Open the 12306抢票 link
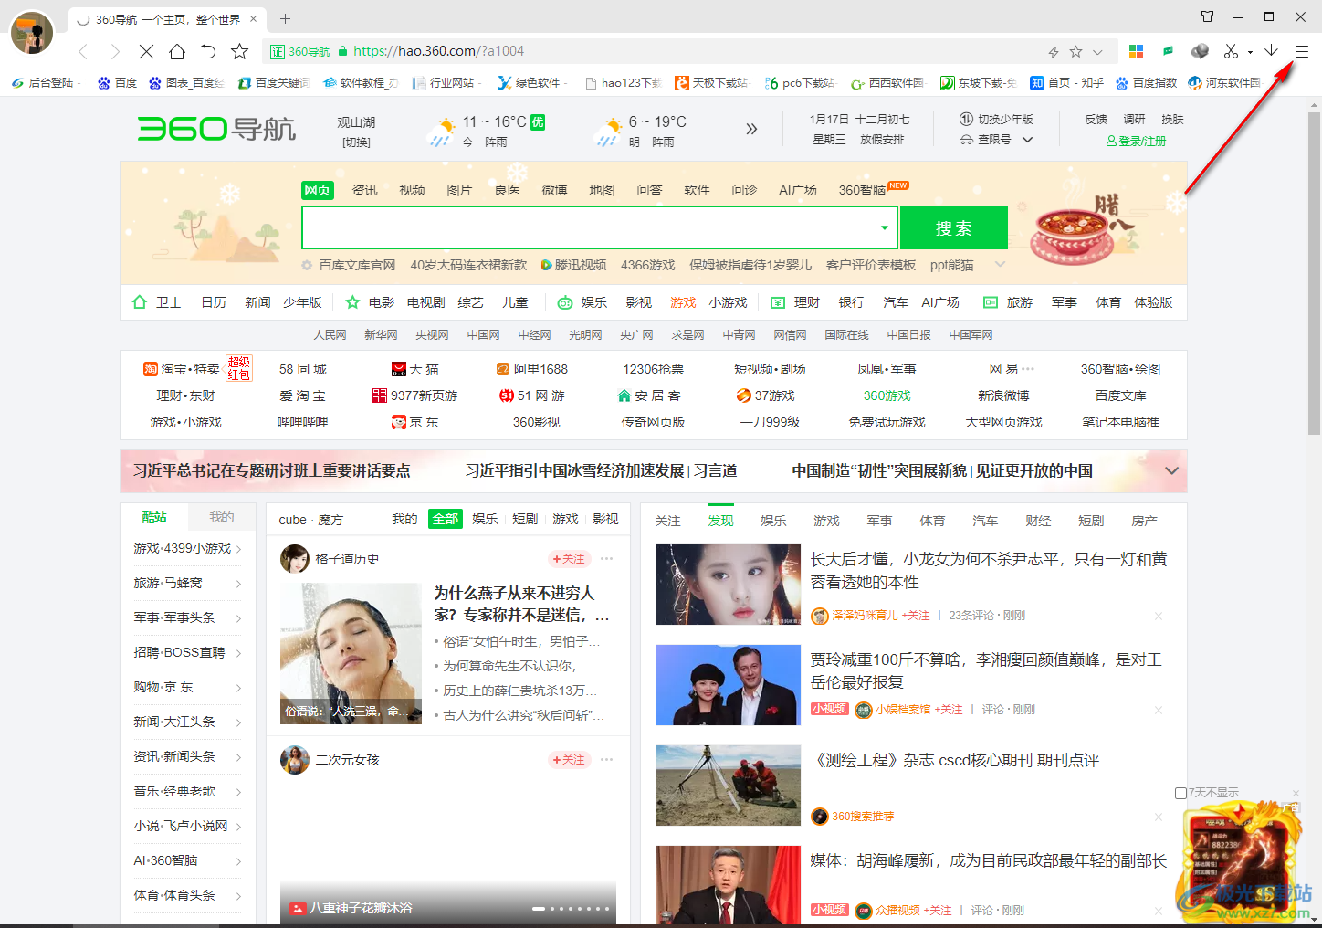 pyautogui.click(x=653, y=369)
